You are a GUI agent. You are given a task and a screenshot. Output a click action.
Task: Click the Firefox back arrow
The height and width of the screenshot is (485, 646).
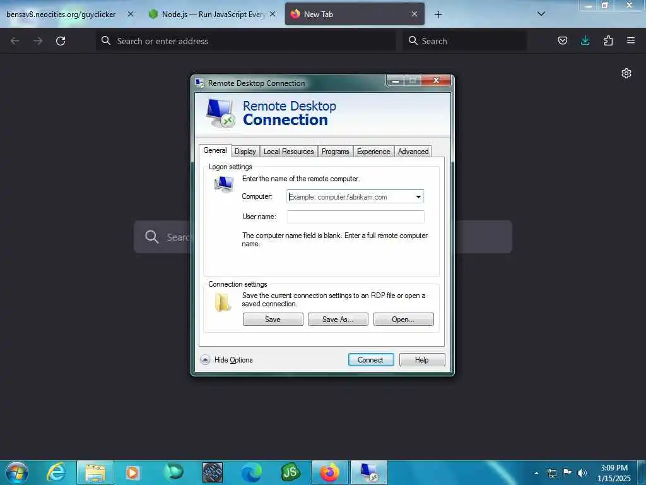(x=15, y=41)
